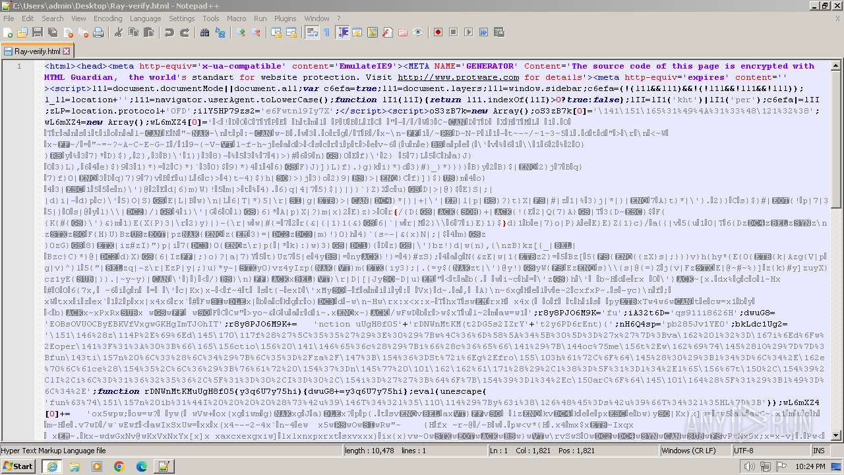This screenshot has width=844, height=475.
Task: Click the Run Macro Multiple Times icon
Action: pos(483,32)
